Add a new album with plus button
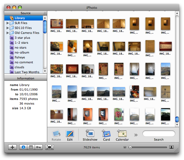Screen dimensions: 184x160 pyautogui.click(x=13, y=147)
